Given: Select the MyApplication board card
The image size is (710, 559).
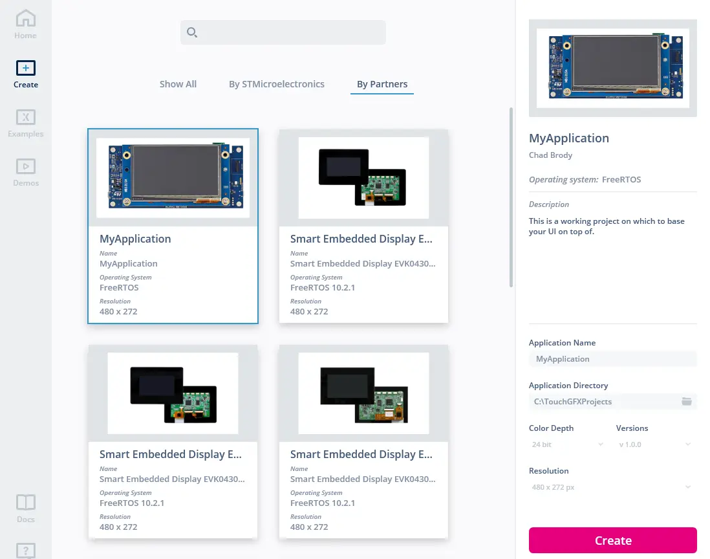Looking at the screenshot, I should tap(173, 226).
